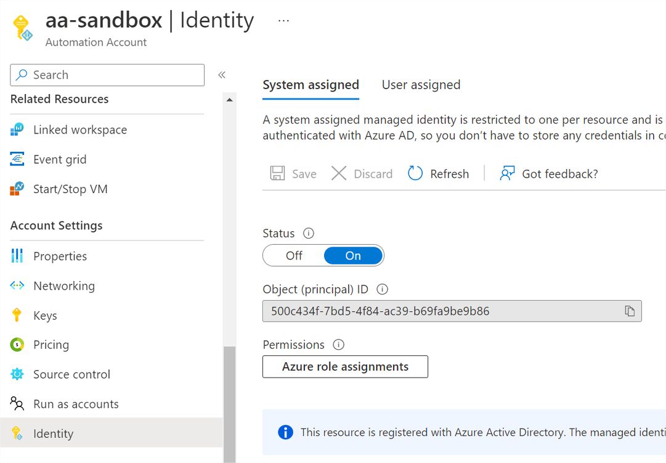The width and height of the screenshot is (666, 463).
Task: Switch to the System assigned tab
Action: 311,85
